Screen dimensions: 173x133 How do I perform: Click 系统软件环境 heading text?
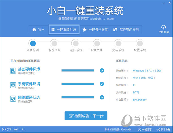29,84
